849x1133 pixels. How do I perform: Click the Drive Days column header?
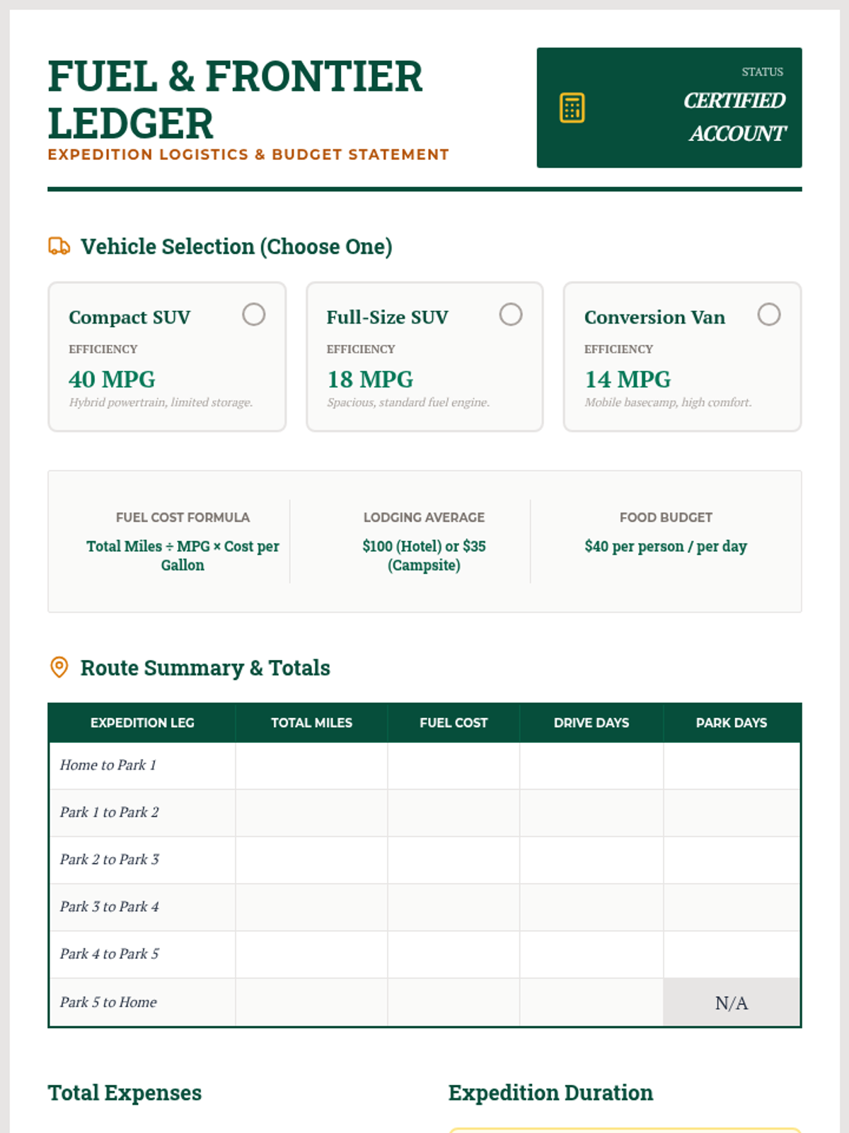(591, 723)
